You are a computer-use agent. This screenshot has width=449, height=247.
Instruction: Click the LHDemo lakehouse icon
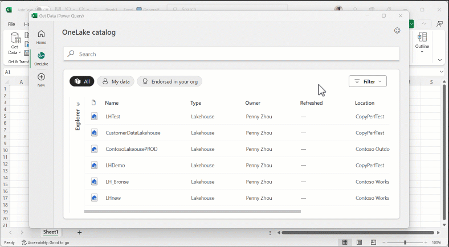click(94, 165)
